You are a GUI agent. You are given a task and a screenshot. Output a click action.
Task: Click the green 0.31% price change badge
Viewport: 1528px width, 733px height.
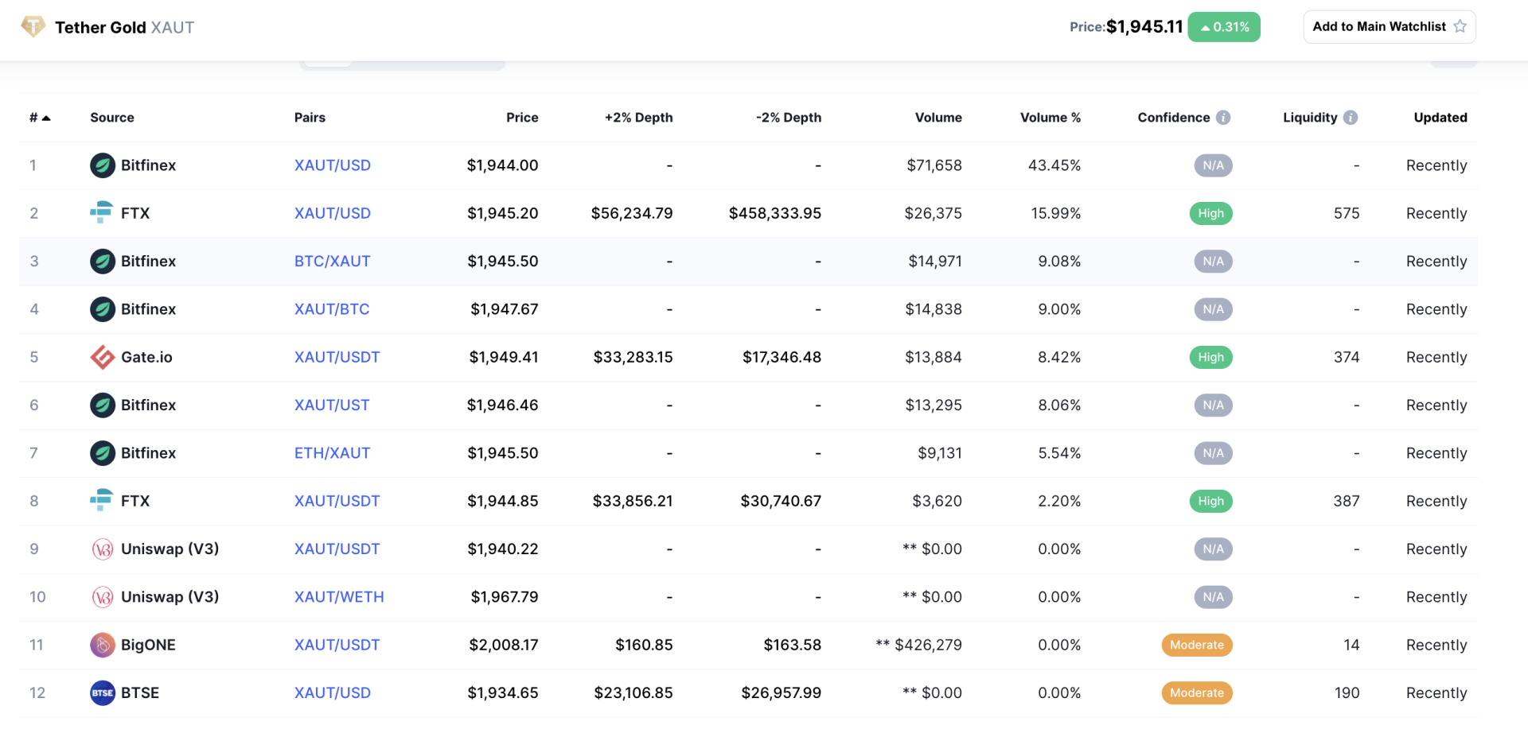(1224, 27)
